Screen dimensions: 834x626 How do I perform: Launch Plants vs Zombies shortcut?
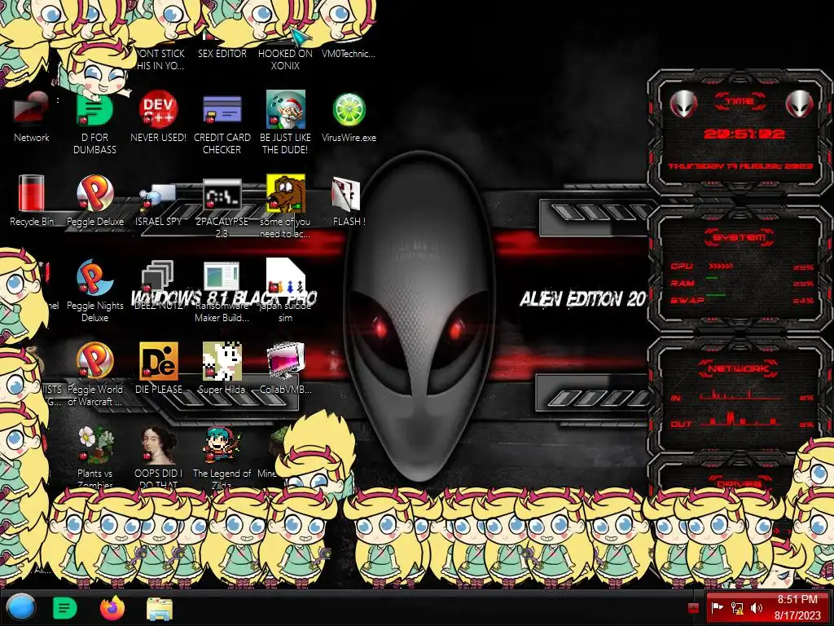(94, 446)
